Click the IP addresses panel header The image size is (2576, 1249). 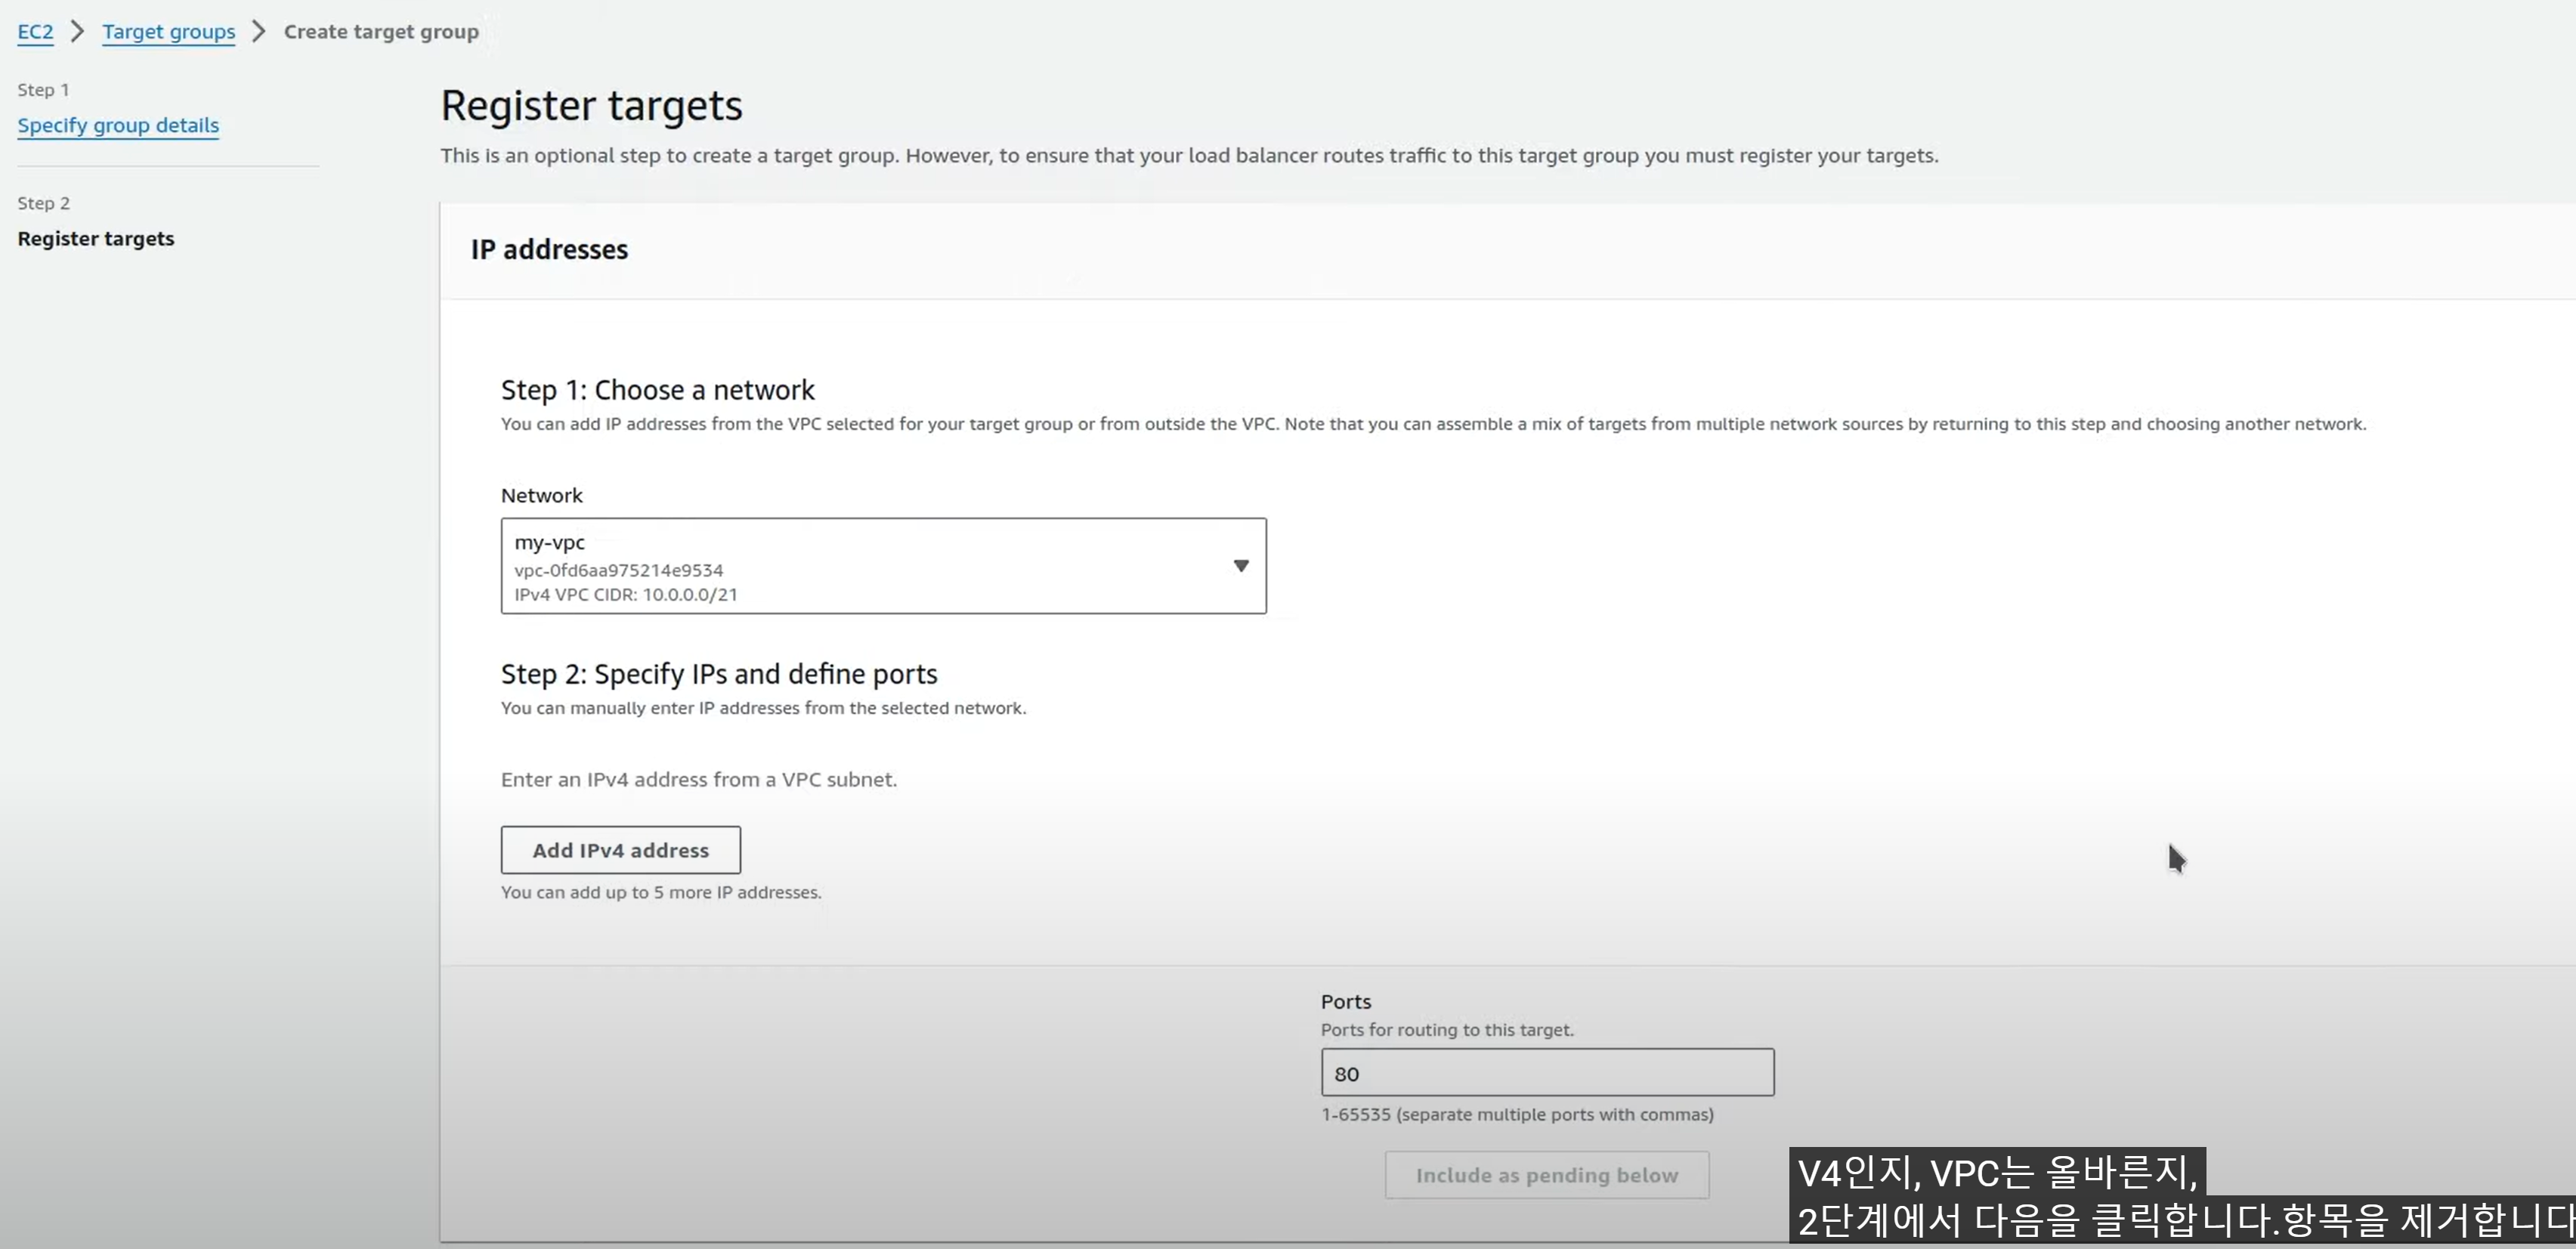coord(549,250)
